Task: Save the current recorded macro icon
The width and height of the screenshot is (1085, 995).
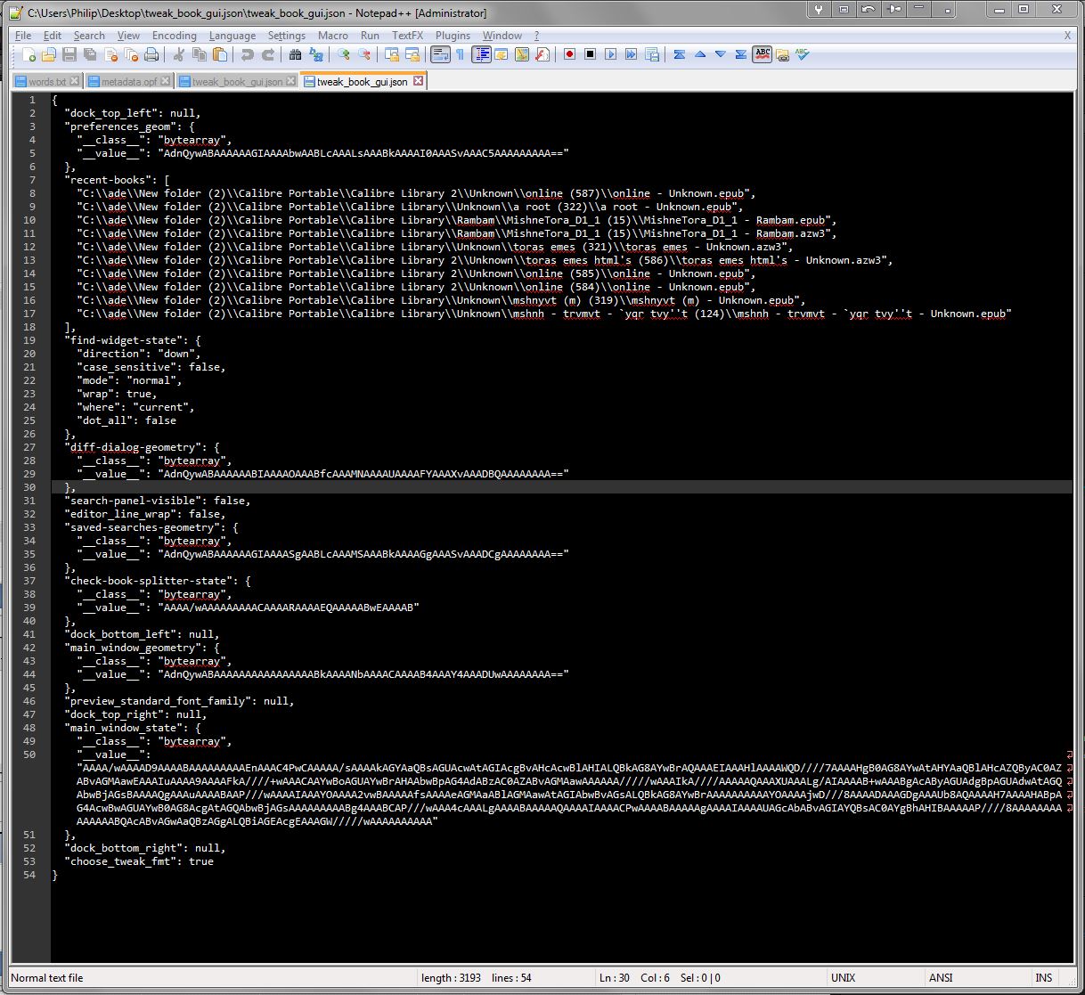Action: 652,55
